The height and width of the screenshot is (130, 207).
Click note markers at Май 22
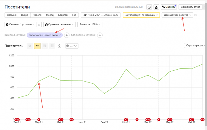(191, 120)
